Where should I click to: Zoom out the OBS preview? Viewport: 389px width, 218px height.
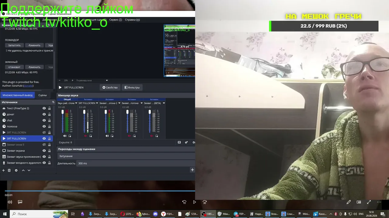pyautogui.click(x=60, y=81)
